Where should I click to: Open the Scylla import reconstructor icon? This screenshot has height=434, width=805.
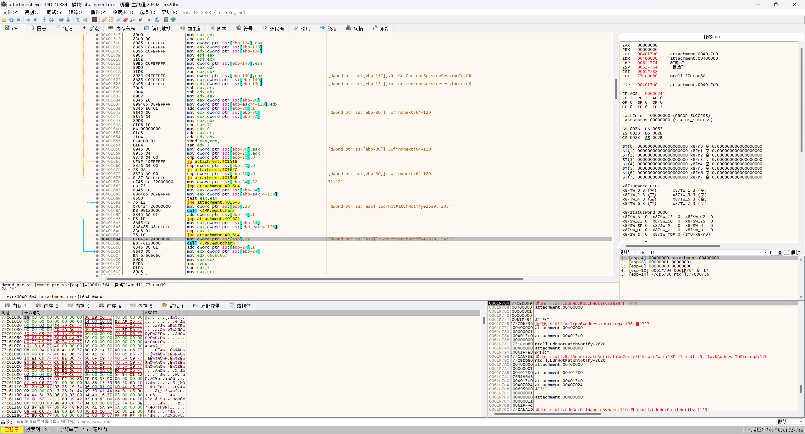tap(95, 19)
